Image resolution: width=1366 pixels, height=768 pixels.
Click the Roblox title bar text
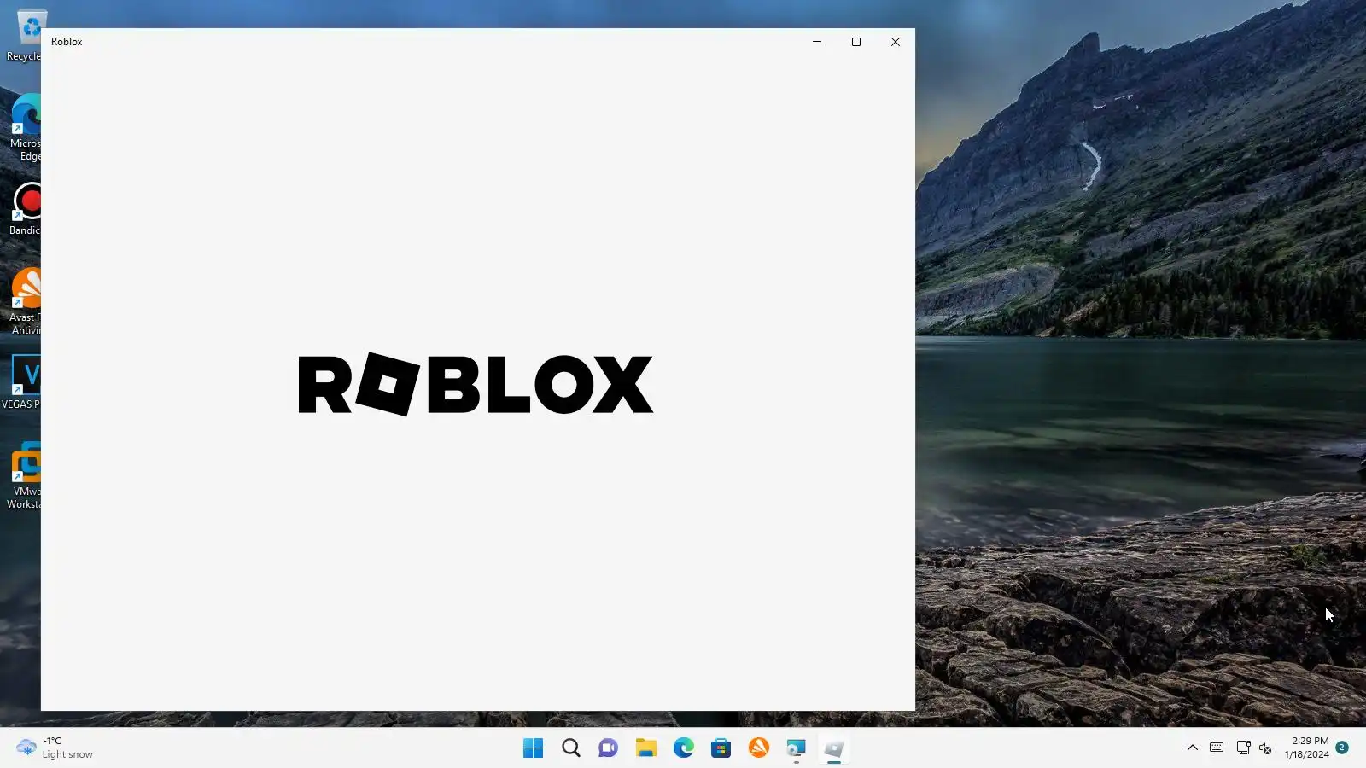coord(67,42)
